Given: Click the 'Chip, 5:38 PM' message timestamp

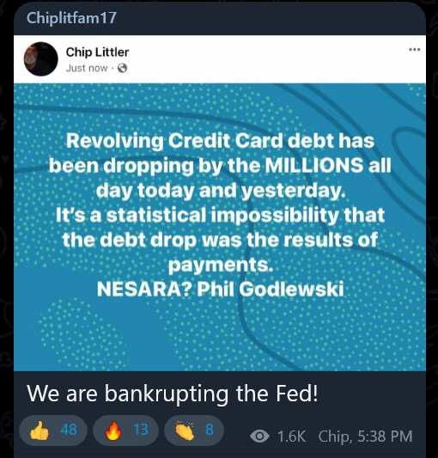Looking at the screenshot, I should (x=365, y=437).
